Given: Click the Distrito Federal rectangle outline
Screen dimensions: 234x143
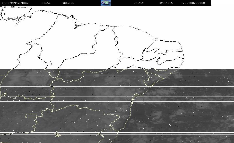Looking at the screenshot, I should [x=31, y=116].
